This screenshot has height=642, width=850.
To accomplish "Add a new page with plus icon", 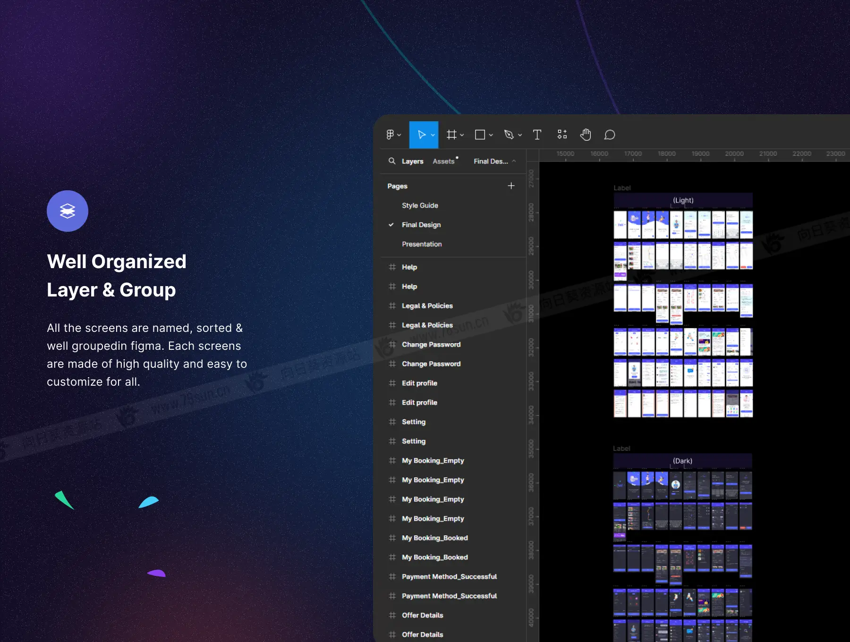I will [x=511, y=186].
